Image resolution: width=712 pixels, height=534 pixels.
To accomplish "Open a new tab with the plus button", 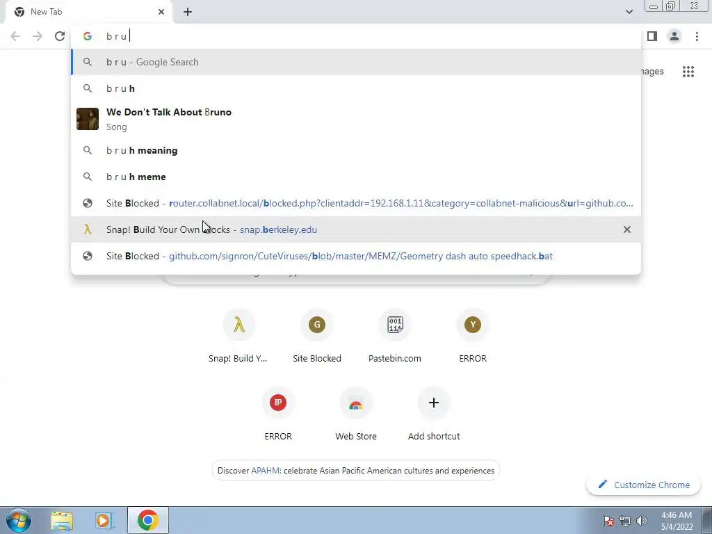I will tap(188, 12).
